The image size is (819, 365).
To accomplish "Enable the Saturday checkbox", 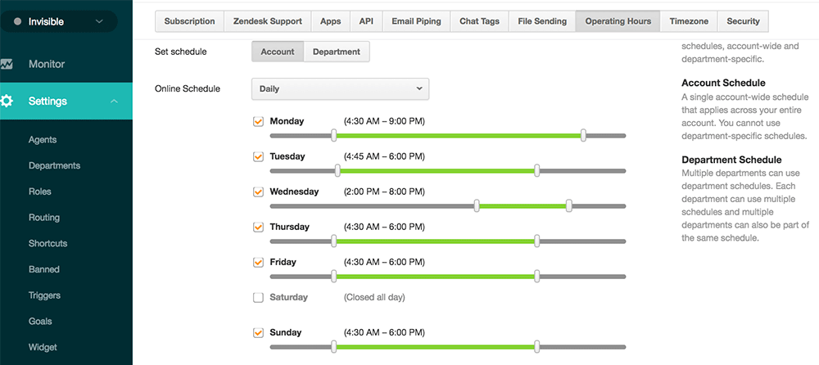I will pos(259,297).
